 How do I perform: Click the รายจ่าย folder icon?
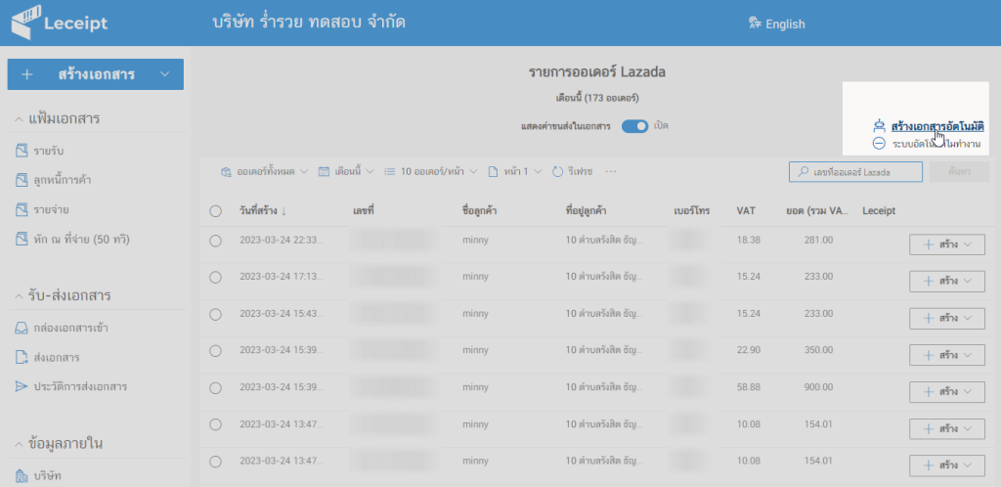click(22, 209)
